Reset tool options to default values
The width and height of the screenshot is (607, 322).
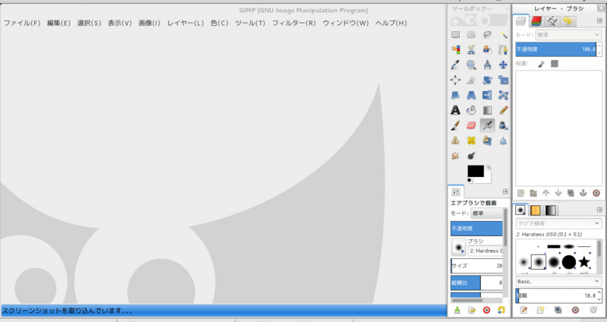point(502,310)
